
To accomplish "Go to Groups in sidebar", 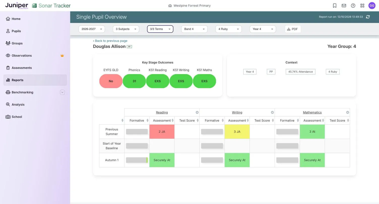I will pos(35,43).
